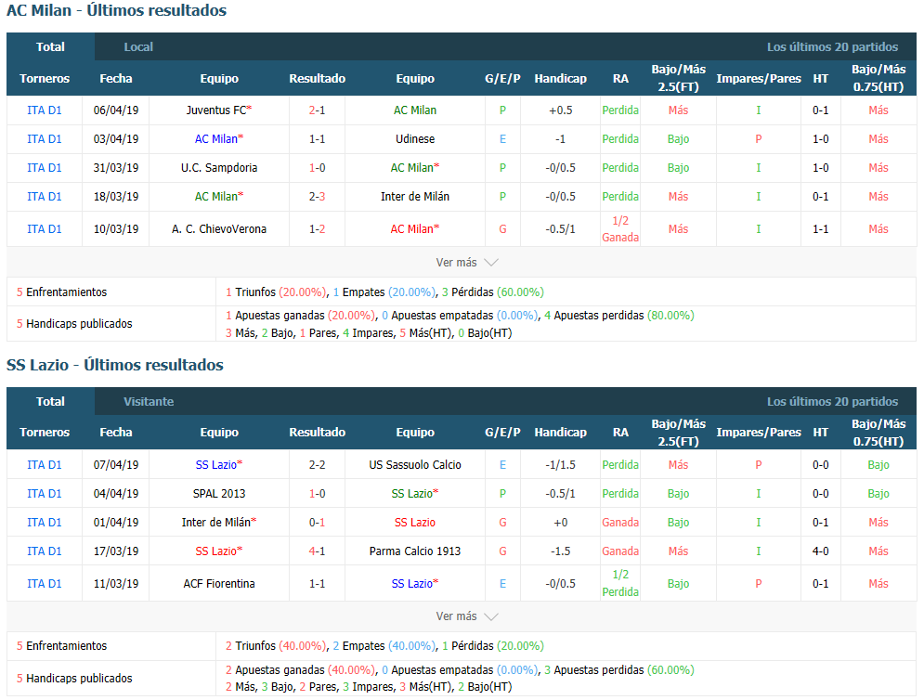Open the Parma Calcio 1913 team link
Image resolution: width=924 pixels, height=700 pixels.
(415, 551)
